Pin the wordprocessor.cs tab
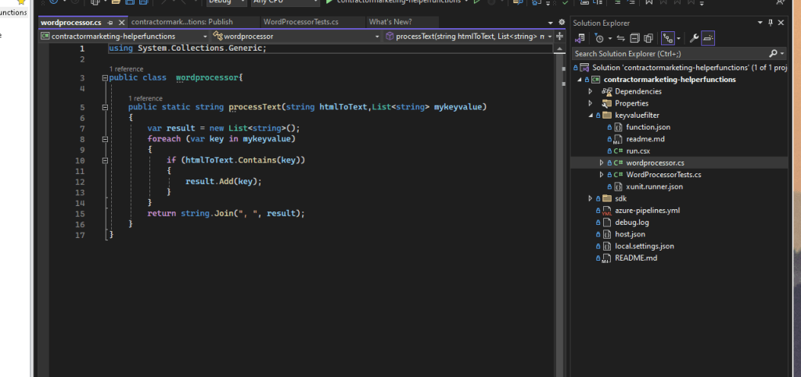The image size is (801, 377). click(110, 23)
